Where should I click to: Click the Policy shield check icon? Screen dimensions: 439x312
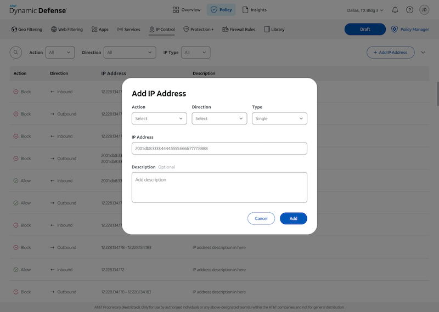pyautogui.click(x=213, y=10)
